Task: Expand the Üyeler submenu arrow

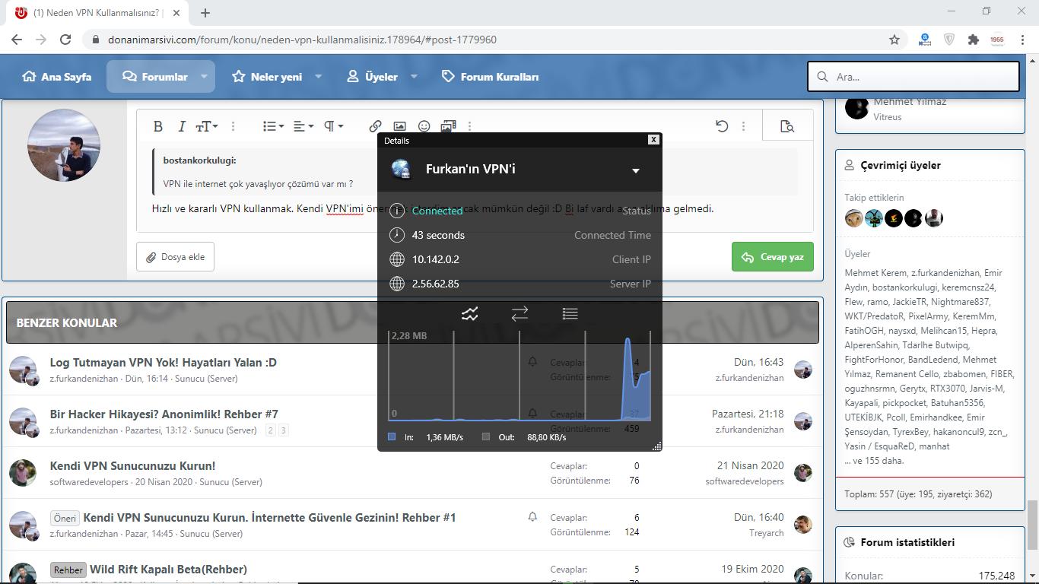Action: (x=415, y=77)
